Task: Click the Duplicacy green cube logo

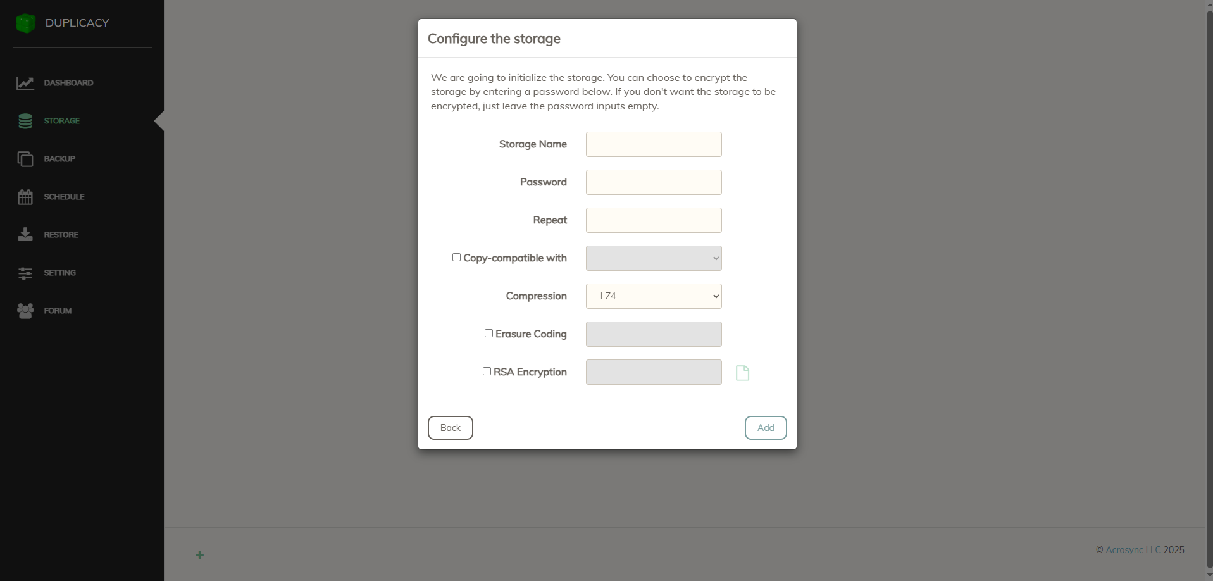Action: pyautogui.click(x=25, y=23)
